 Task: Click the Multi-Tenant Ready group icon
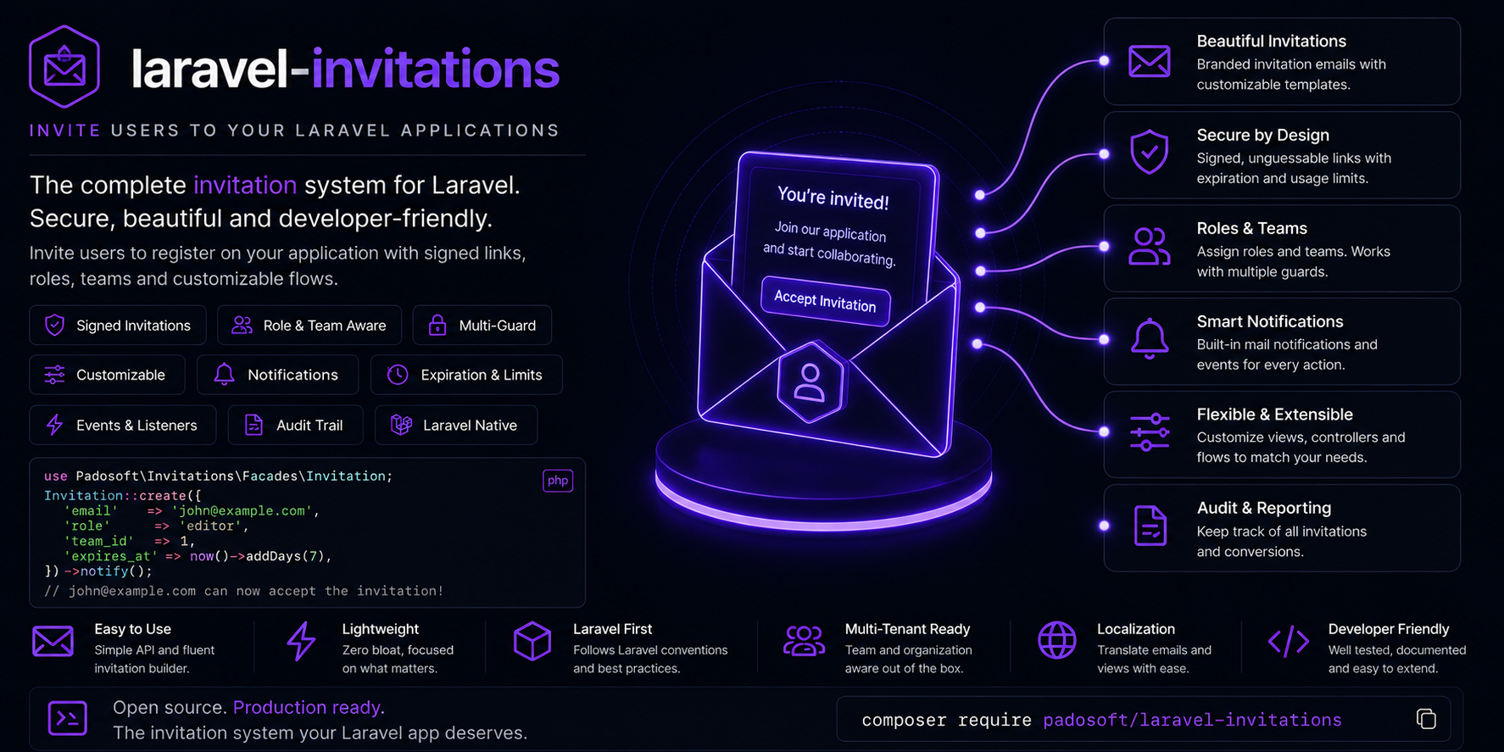click(x=804, y=641)
